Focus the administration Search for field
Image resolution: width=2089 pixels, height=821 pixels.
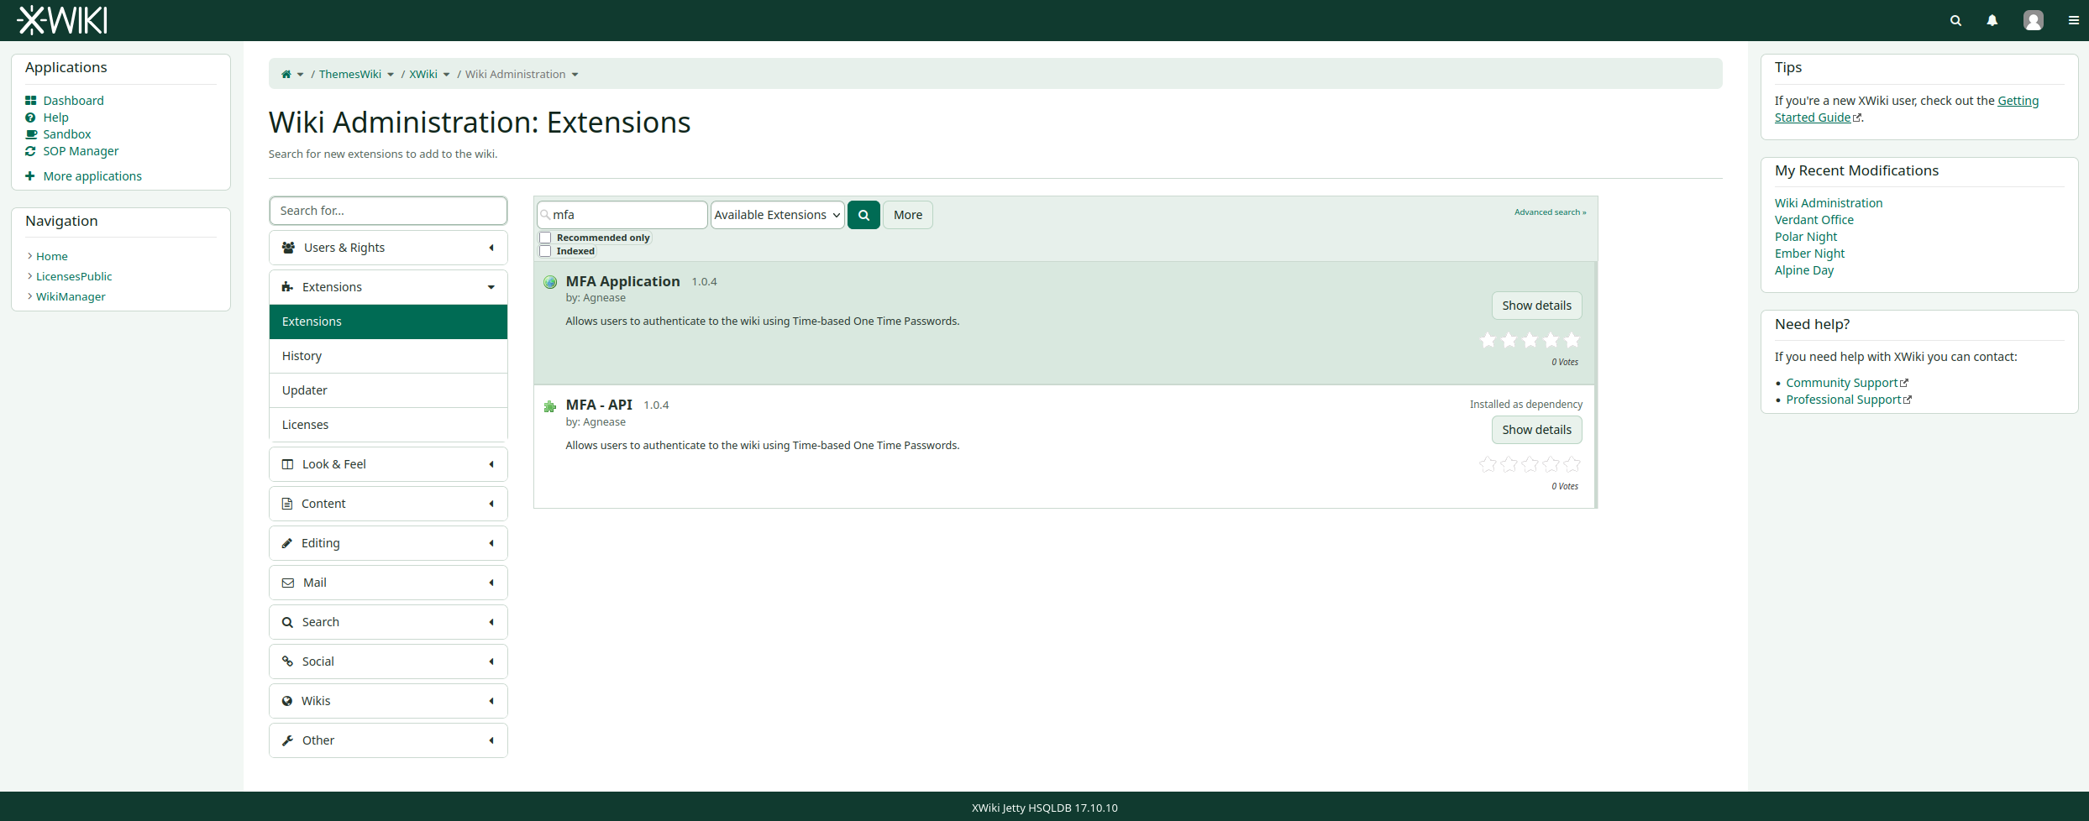coord(388,211)
